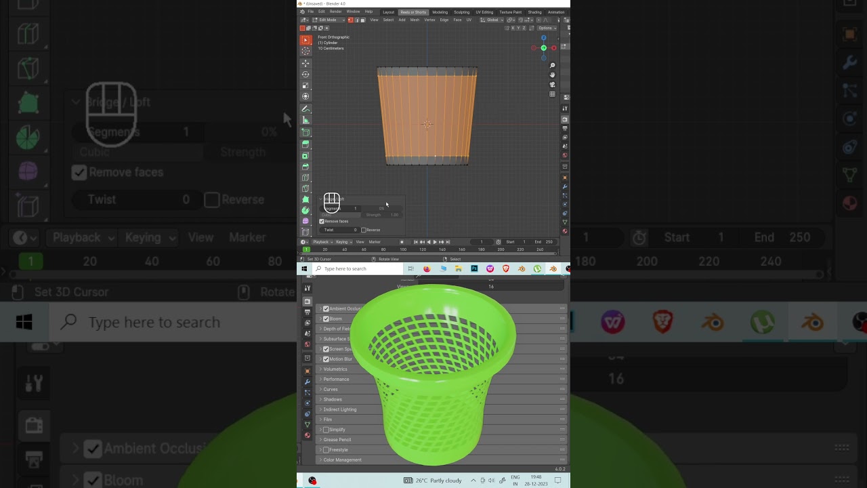Click the timeline Marker menu
This screenshot has height=488, width=867.
click(x=375, y=242)
